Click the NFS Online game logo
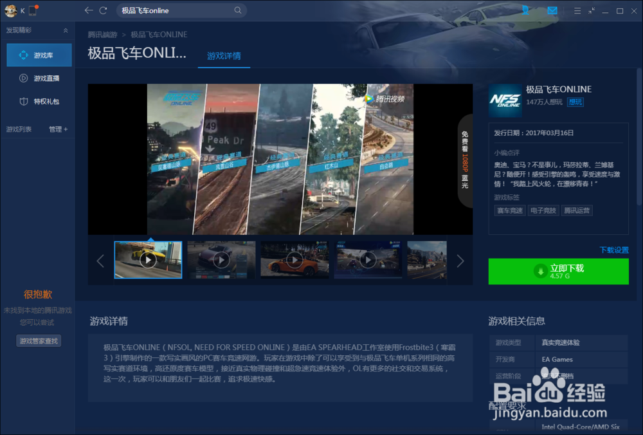 [x=505, y=101]
